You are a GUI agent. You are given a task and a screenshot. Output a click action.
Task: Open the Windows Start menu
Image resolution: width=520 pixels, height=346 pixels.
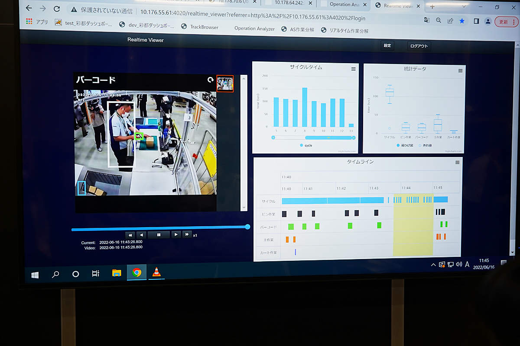point(35,274)
